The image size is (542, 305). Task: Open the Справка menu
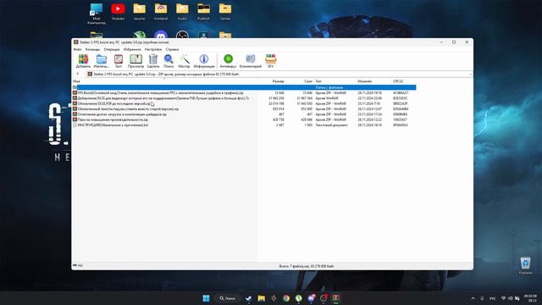pyautogui.click(x=172, y=49)
